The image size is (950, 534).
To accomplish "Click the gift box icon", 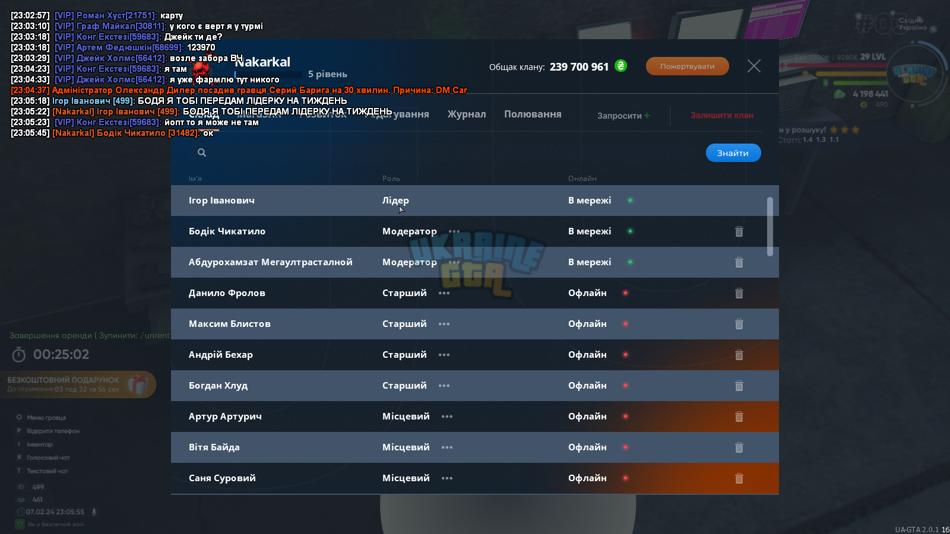I will (x=137, y=384).
